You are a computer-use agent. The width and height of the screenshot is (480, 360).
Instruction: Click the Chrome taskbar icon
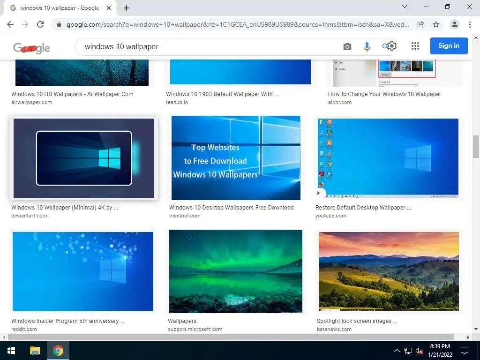(58, 351)
